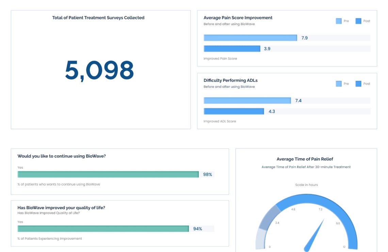
Task: Click the Pre legend swatch in Difficulty Performing ADLs
Action: [339, 84]
